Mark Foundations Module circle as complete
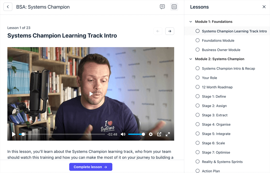This screenshot has width=270, height=173. click(198, 40)
